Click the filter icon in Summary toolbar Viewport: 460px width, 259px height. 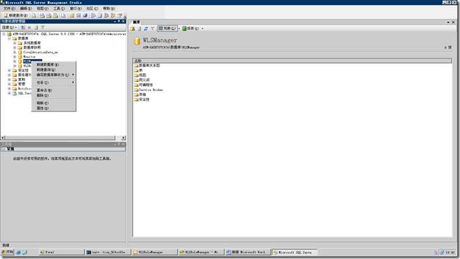152,29
